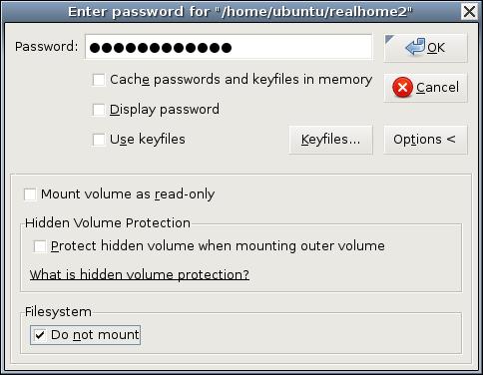
Task: Open What is hidden volume protection? link
Action: [x=140, y=275]
